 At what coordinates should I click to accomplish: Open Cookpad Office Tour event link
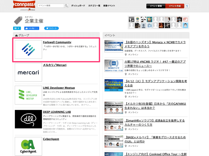pos(156,154)
